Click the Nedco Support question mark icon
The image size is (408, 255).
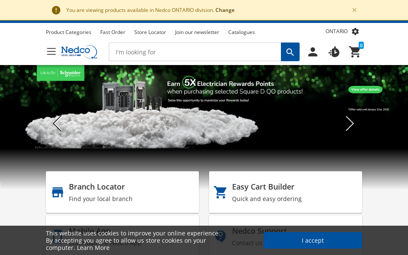(220, 236)
